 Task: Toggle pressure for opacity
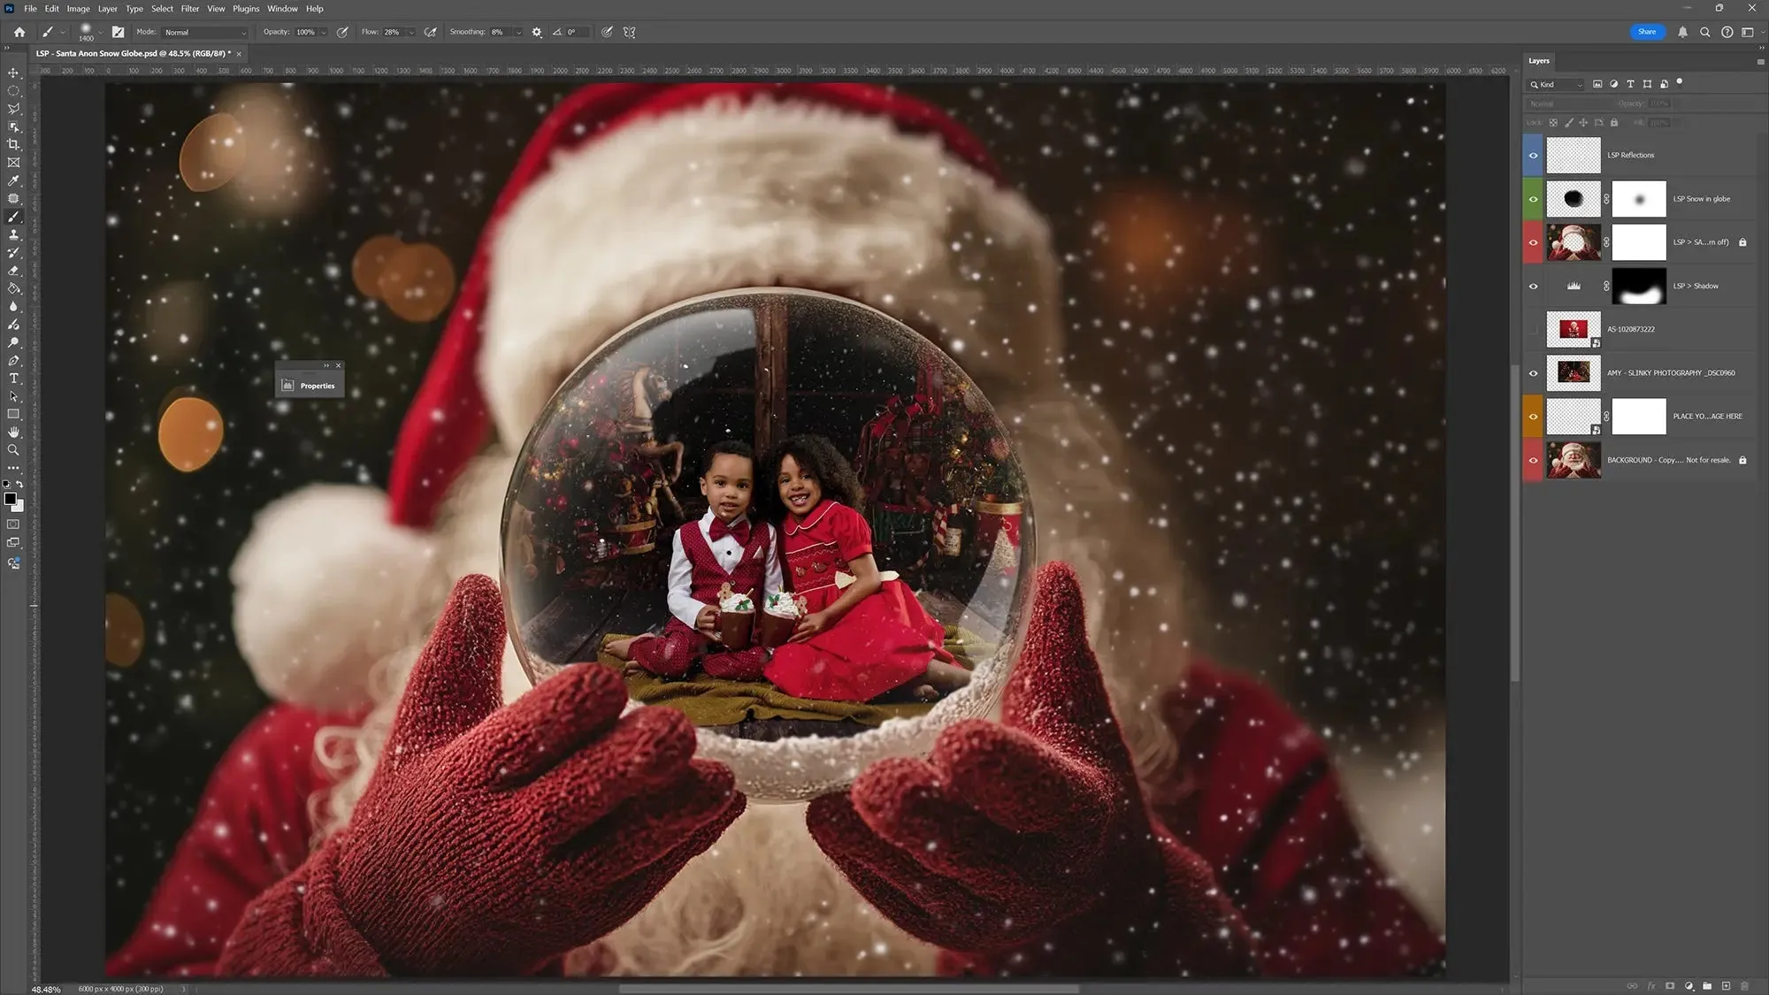342,32
